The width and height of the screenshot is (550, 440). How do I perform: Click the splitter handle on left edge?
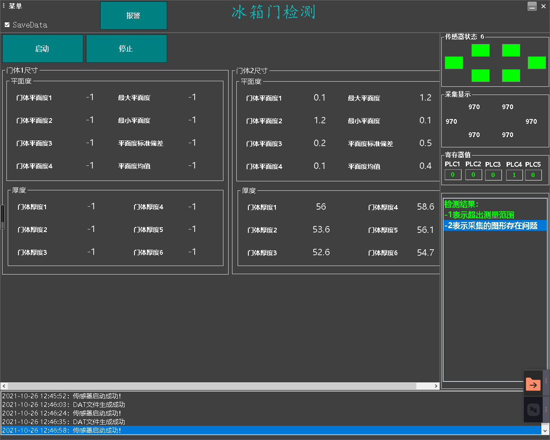[3, 217]
